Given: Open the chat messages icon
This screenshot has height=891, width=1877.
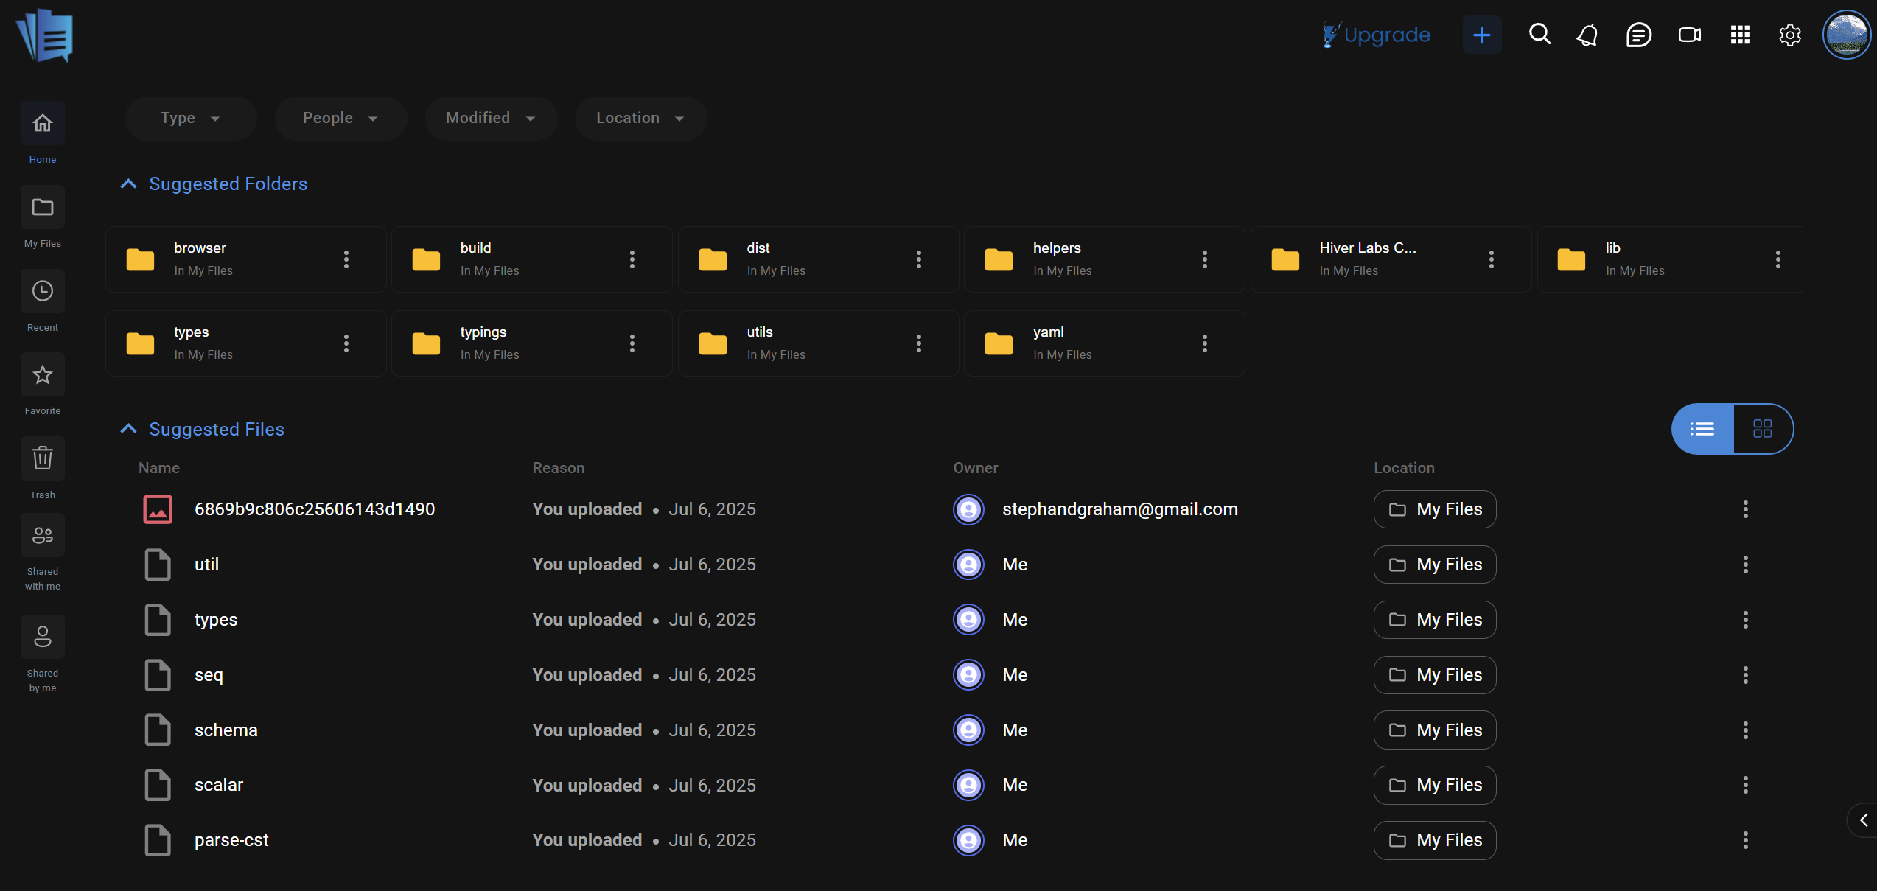Looking at the screenshot, I should click(1638, 35).
